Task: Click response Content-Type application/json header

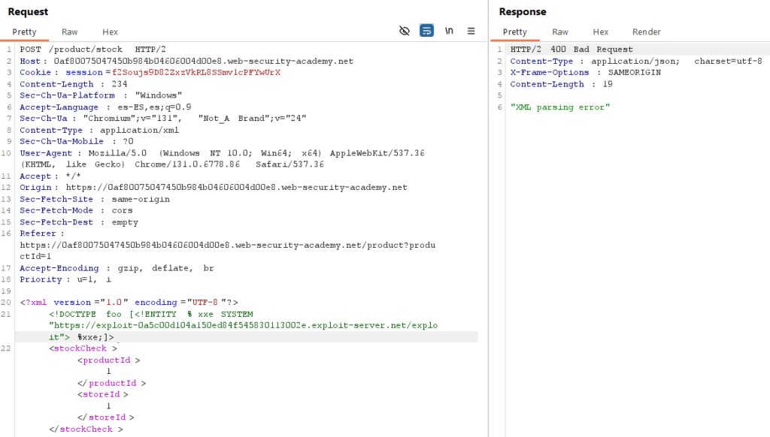Action: pyautogui.click(x=636, y=62)
